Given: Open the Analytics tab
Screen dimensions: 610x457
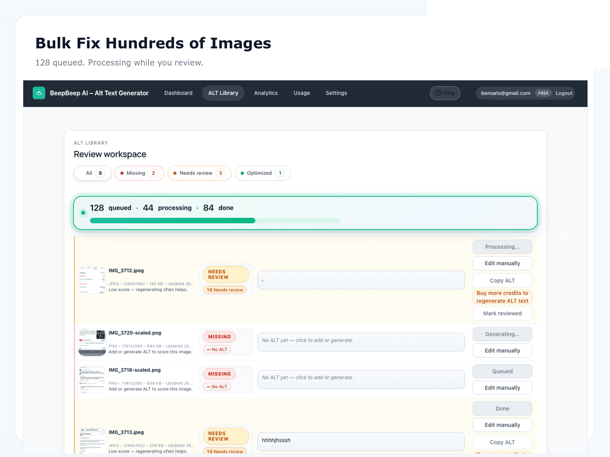Looking at the screenshot, I should tap(266, 93).
